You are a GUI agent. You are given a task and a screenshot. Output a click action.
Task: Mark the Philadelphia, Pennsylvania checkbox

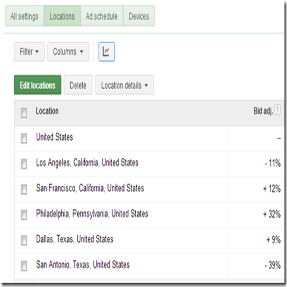click(x=24, y=215)
